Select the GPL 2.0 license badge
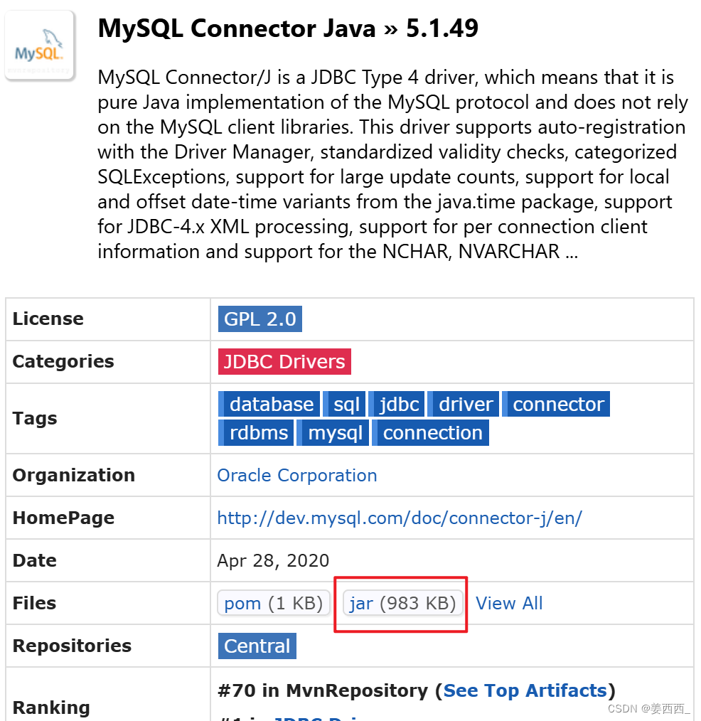The width and height of the screenshot is (701, 721). click(259, 319)
